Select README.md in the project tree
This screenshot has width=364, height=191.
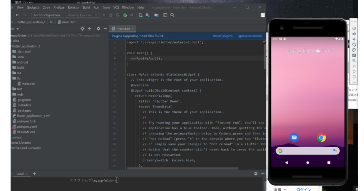(24, 132)
